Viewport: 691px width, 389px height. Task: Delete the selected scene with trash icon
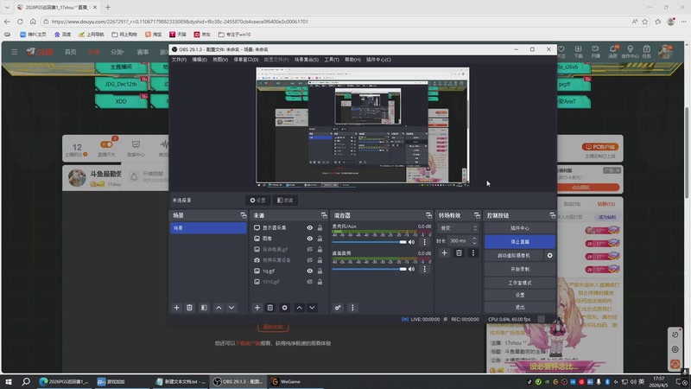coord(189,308)
